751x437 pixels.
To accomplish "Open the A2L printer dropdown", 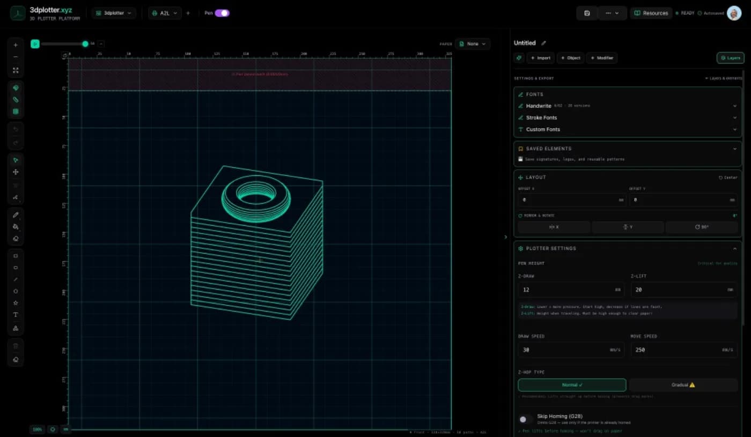I will (165, 13).
